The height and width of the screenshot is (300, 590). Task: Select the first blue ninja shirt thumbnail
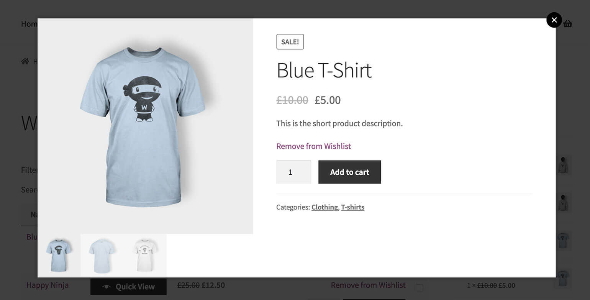click(x=59, y=255)
